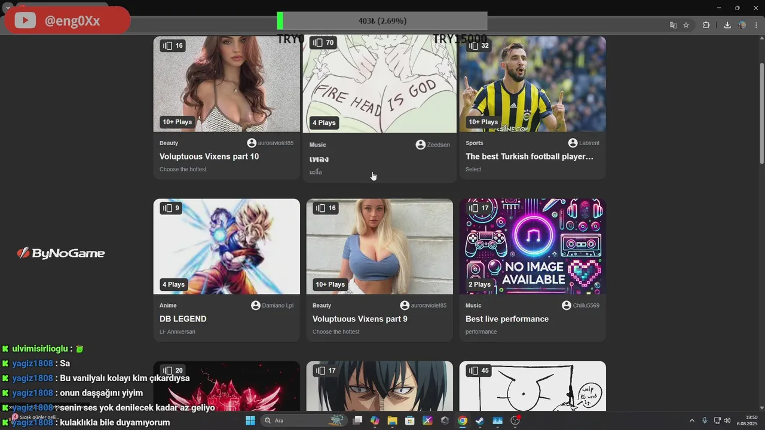The height and width of the screenshot is (430, 765).
Task: Click the Damiano Lpl author avatar icon
Action: [x=256, y=306]
